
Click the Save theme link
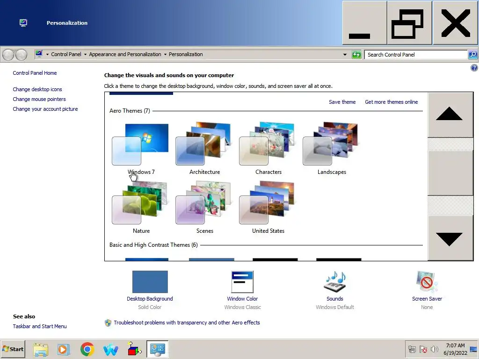pos(342,102)
